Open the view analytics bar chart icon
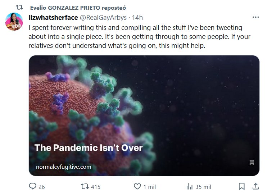Viewport: 267px width, 195px height. [x=189, y=187]
